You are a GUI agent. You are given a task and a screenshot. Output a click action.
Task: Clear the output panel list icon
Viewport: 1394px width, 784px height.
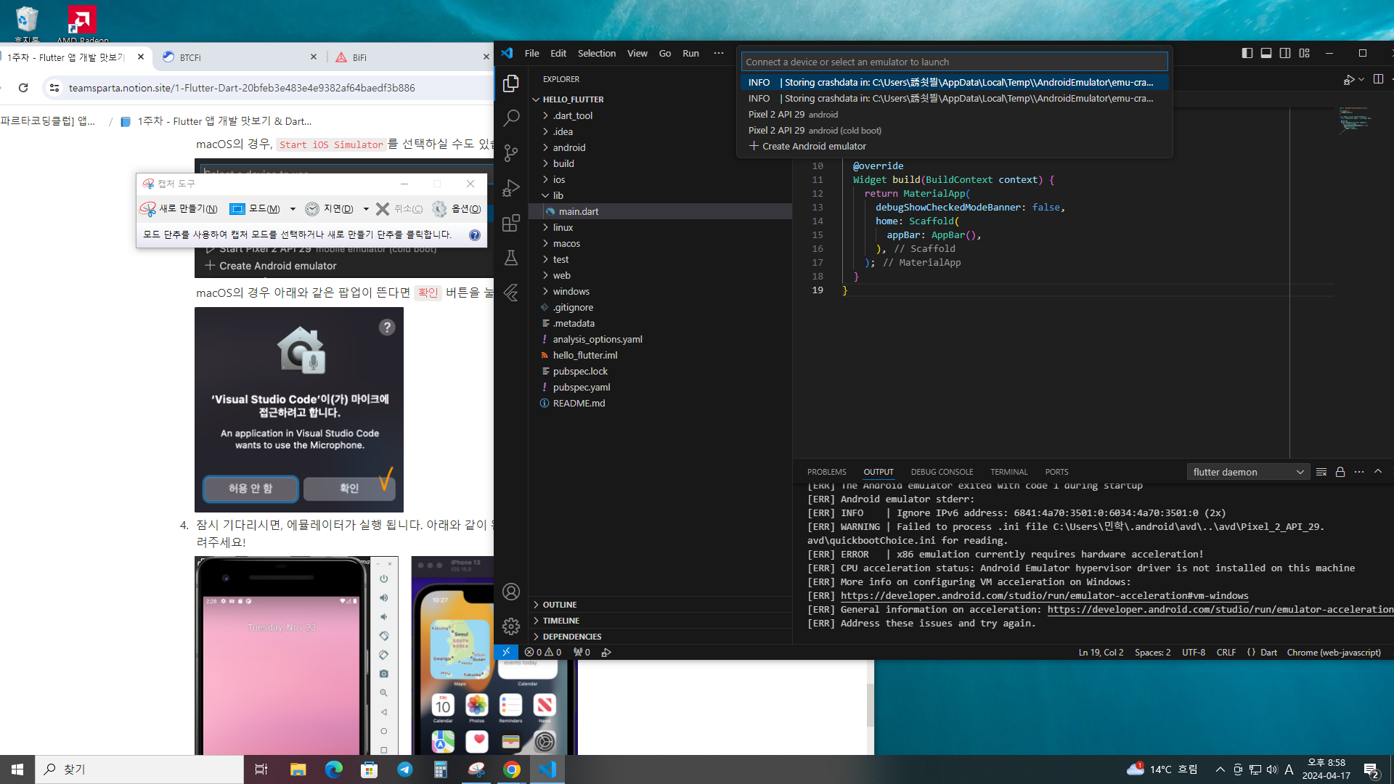point(1321,472)
